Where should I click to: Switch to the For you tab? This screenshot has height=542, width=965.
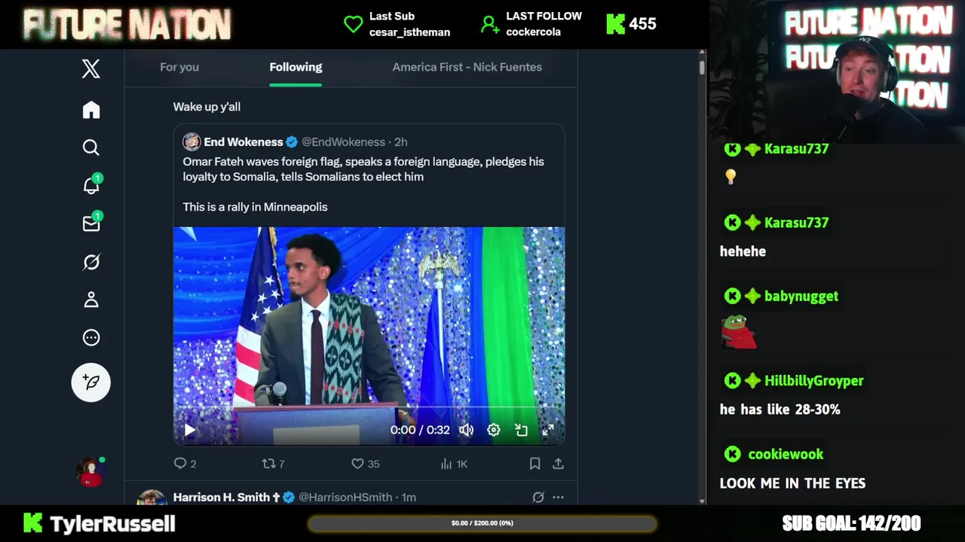179,67
